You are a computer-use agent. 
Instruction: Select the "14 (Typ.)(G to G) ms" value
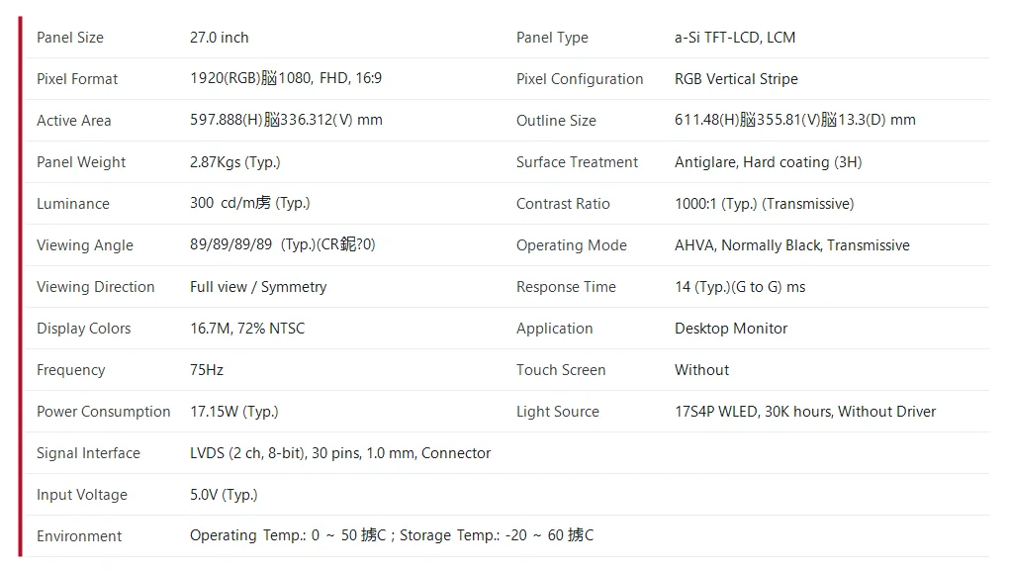coord(740,287)
